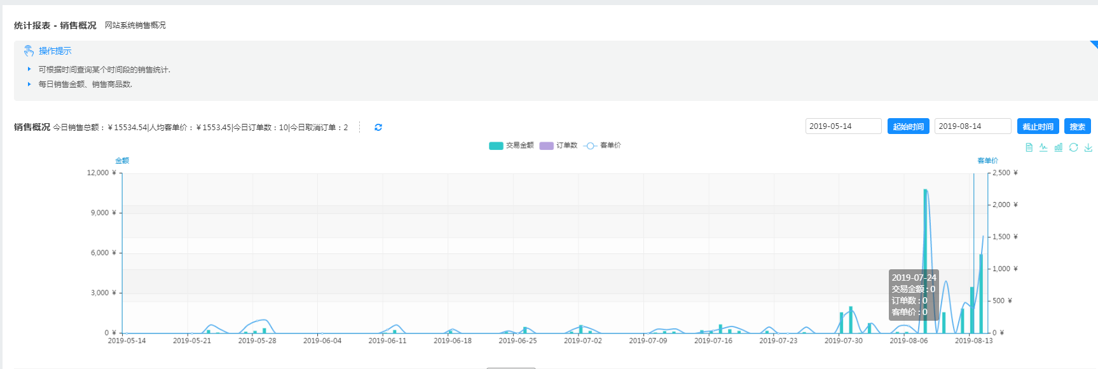Focus the start date field 2019-05-14

(x=843, y=126)
